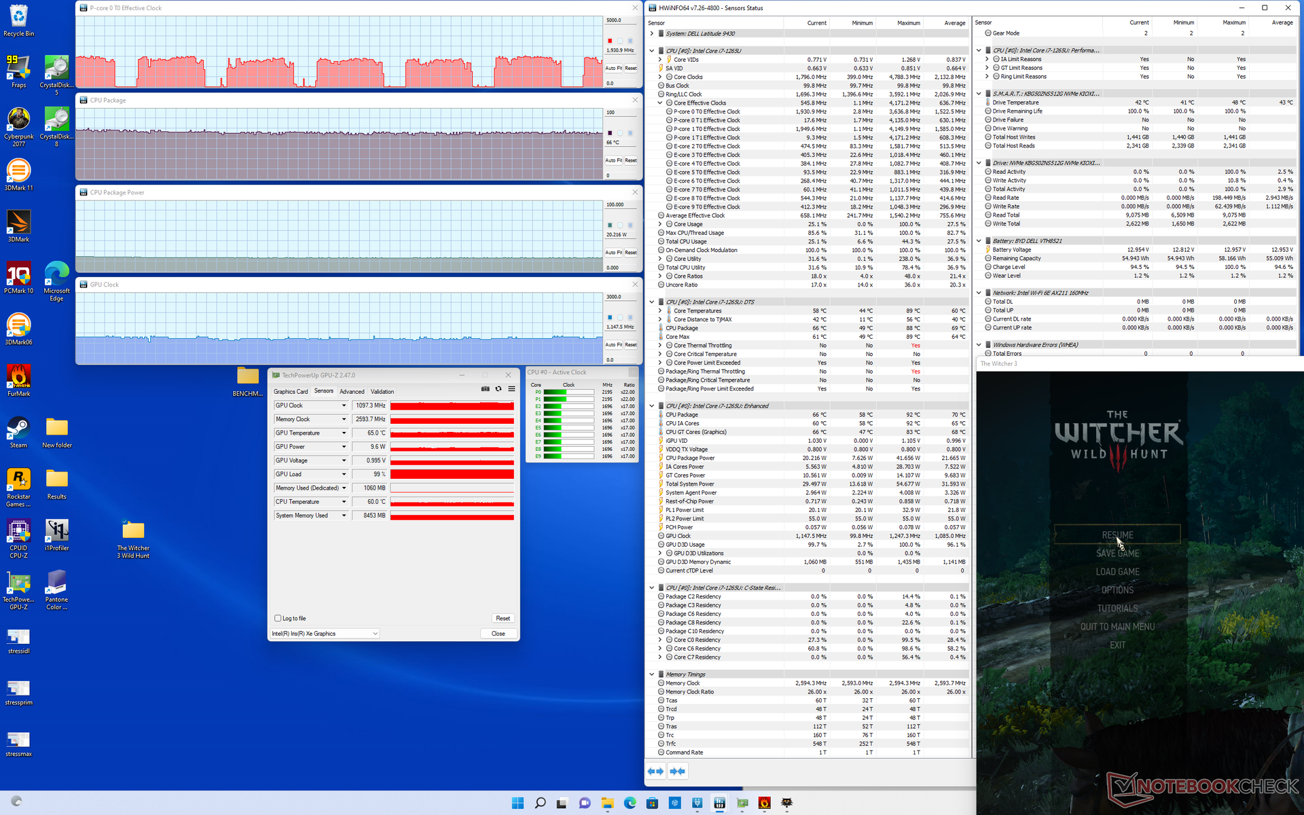Select Cyberpunk 2077 desktop shortcut
This screenshot has height=815, width=1304.
click(19, 127)
